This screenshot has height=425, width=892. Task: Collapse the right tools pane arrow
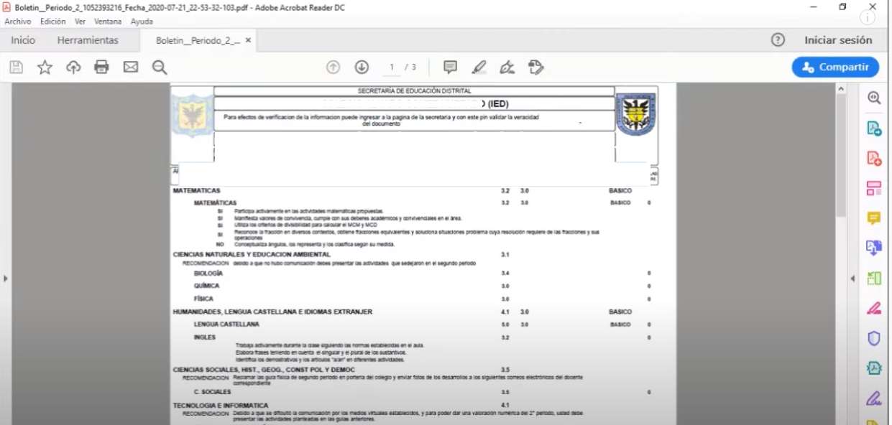pyautogui.click(x=852, y=279)
